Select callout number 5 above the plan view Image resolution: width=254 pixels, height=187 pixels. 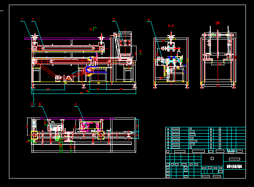tap(75, 104)
